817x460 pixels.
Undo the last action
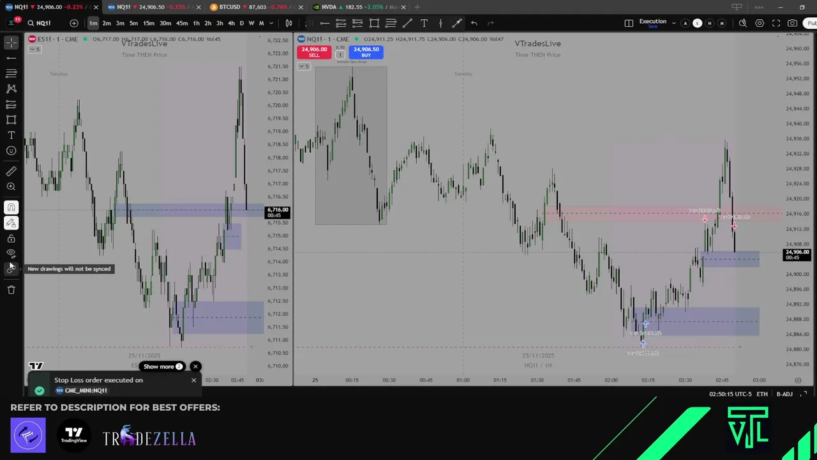click(474, 23)
